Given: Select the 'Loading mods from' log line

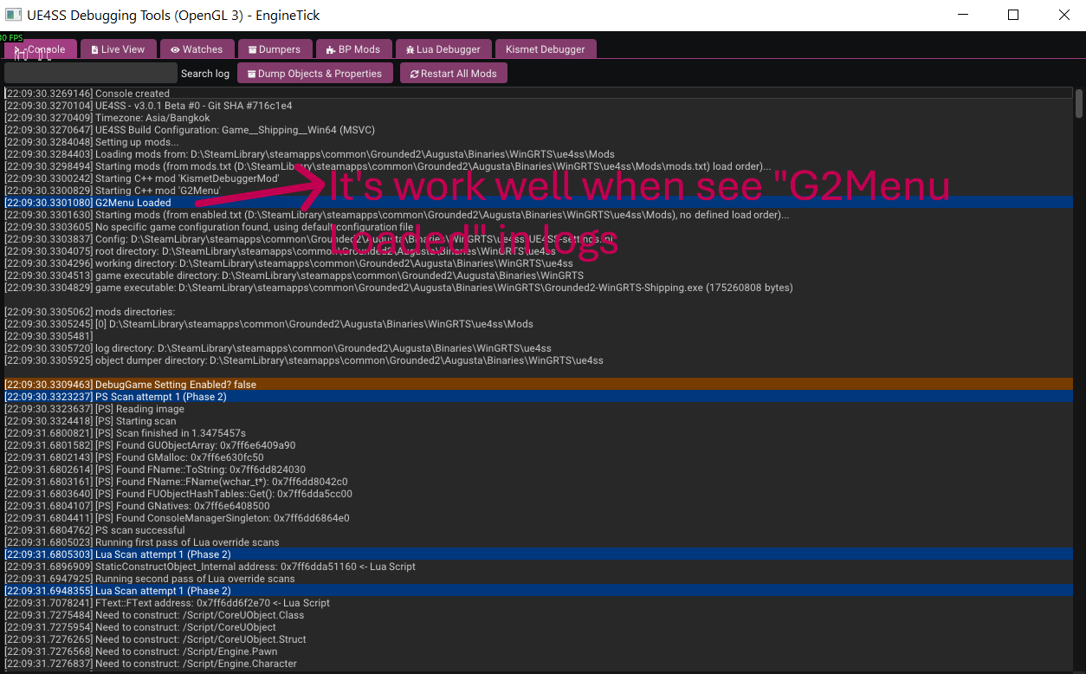Looking at the screenshot, I should click(x=538, y=154).
